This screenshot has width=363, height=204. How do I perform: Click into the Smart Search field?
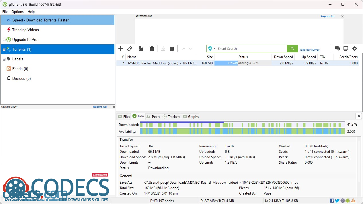(251, 49)
